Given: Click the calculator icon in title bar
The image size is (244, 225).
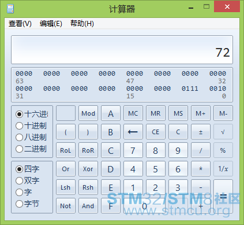Looking at the screenshot, I should 10,9.
